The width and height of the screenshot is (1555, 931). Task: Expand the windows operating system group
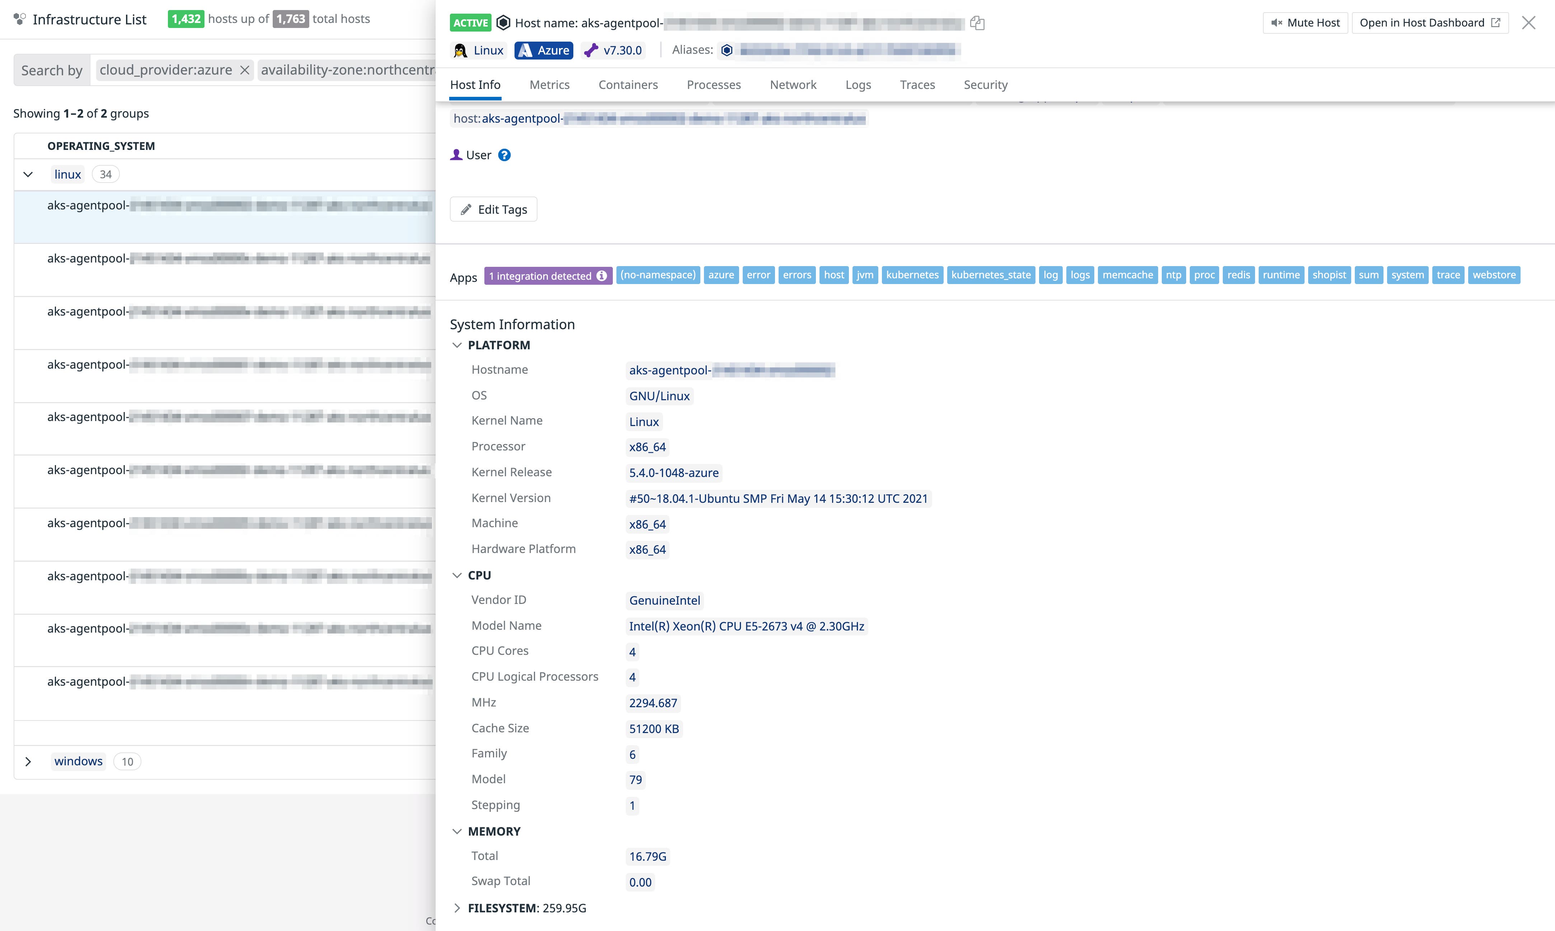[x=28, y=761]
